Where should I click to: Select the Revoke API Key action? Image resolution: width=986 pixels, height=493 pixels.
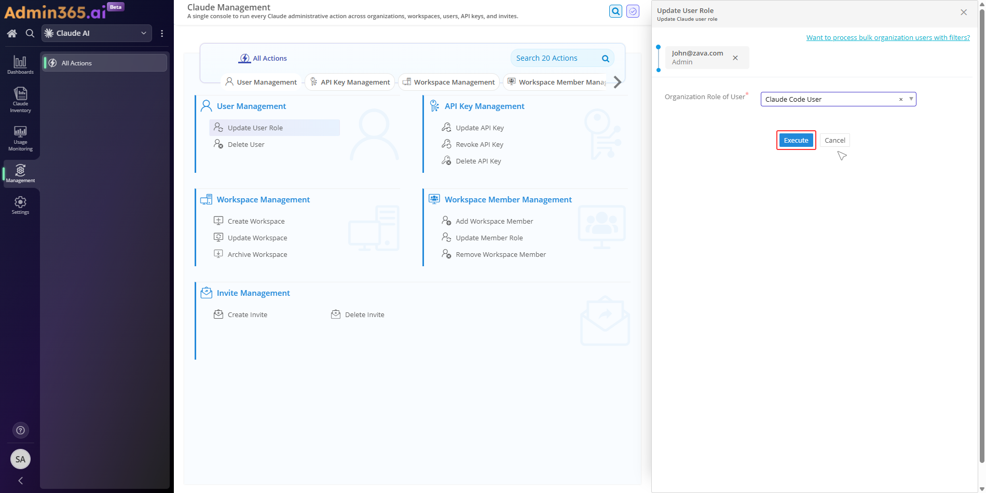click(480, 144)
